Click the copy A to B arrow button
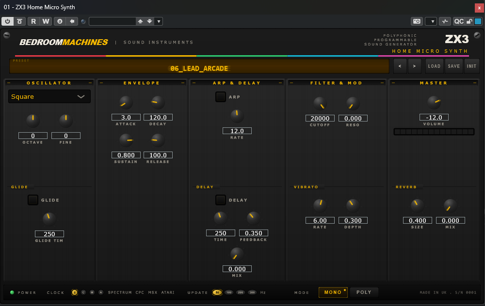This screenshot has width=485, height=306. 72,21
